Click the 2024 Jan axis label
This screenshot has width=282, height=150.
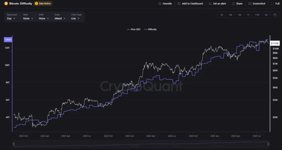tap(129, 136)
